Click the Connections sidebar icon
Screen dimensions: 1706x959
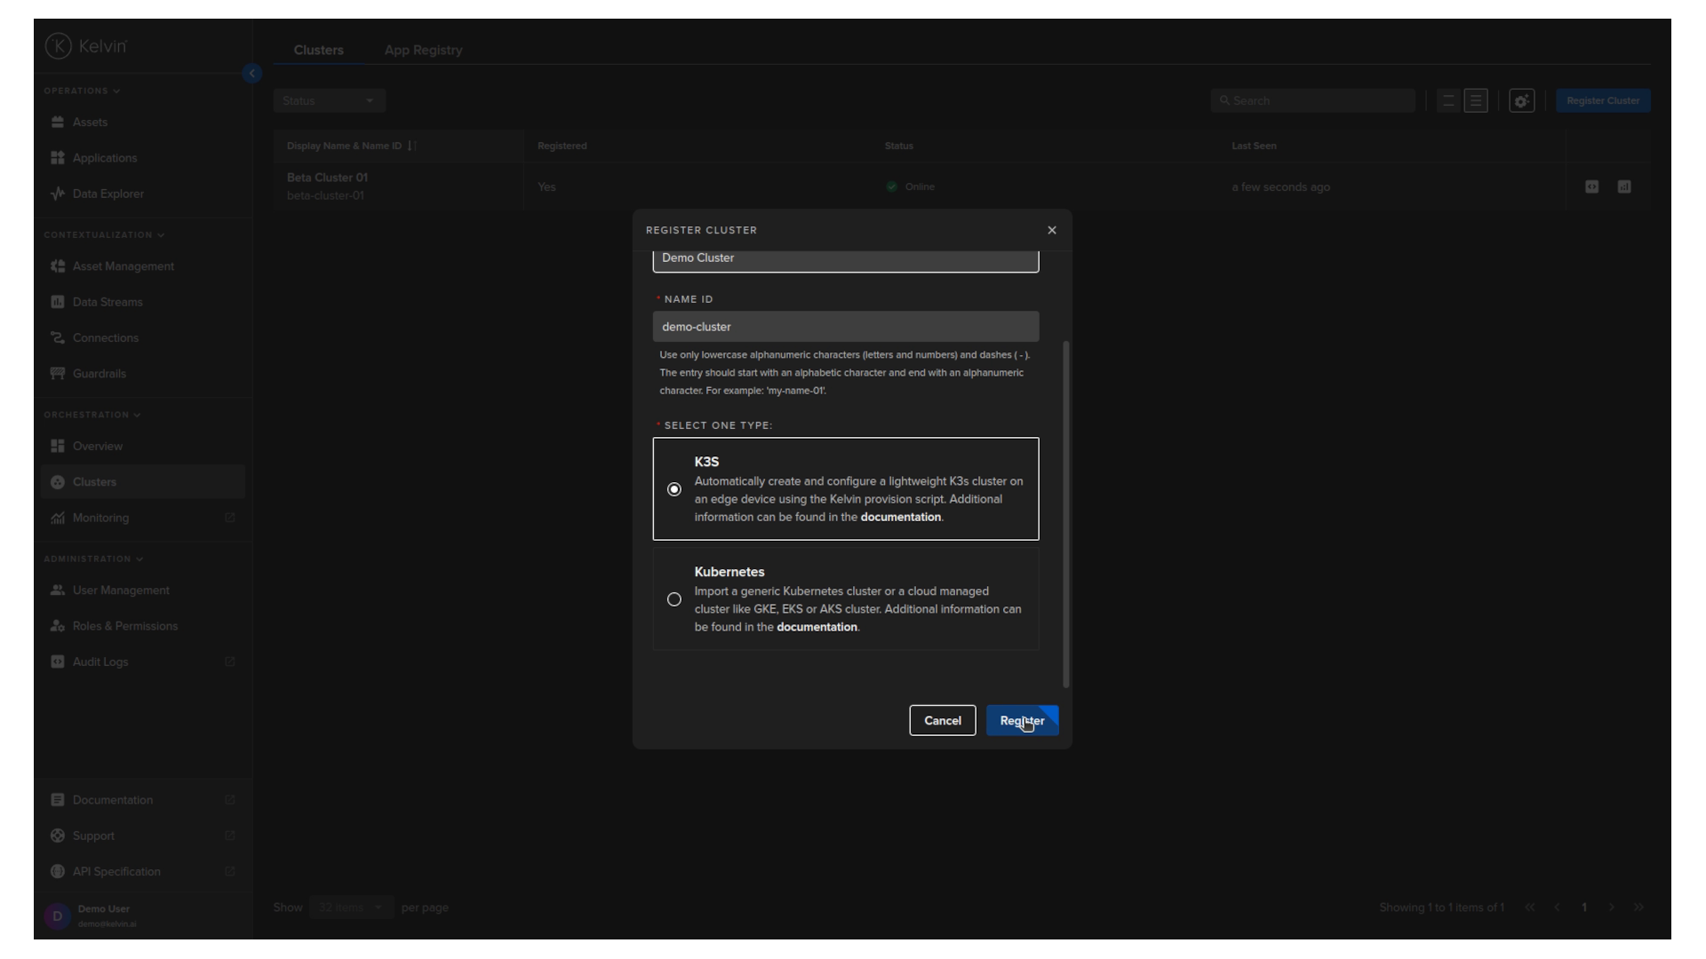(58, 338)
